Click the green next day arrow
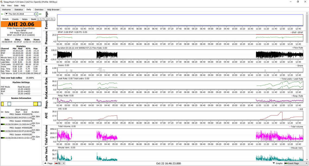This screenshot has width=309, height=166. 36,14
